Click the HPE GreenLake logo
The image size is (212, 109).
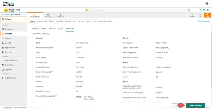click(x=8, y=4)
